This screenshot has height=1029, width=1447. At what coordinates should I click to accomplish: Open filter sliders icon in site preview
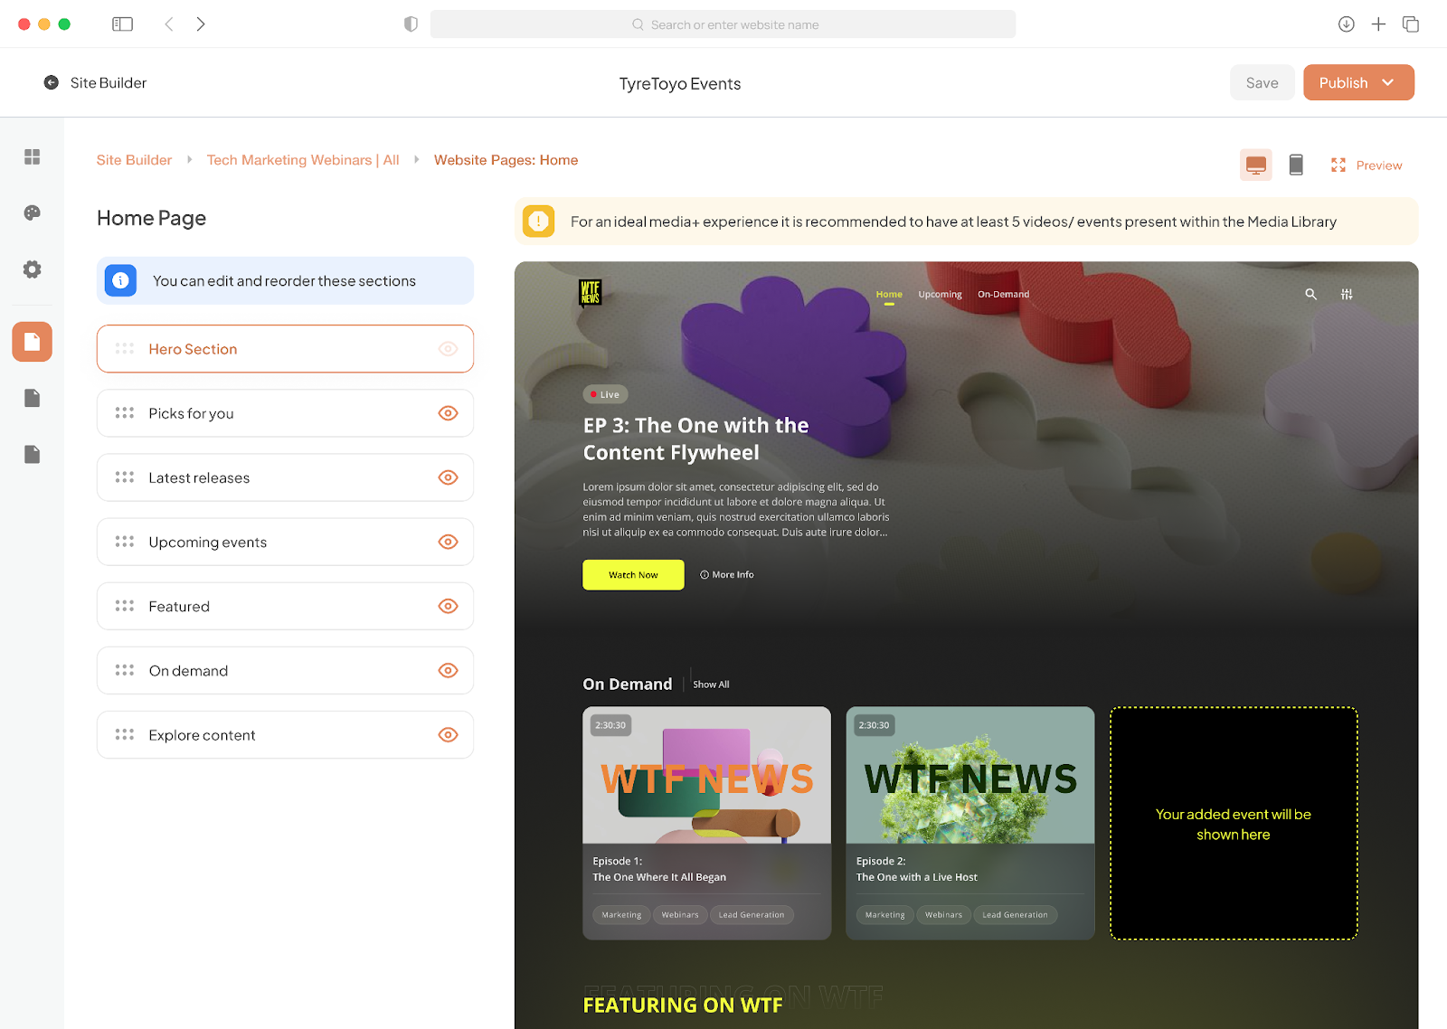point(1347,294)
